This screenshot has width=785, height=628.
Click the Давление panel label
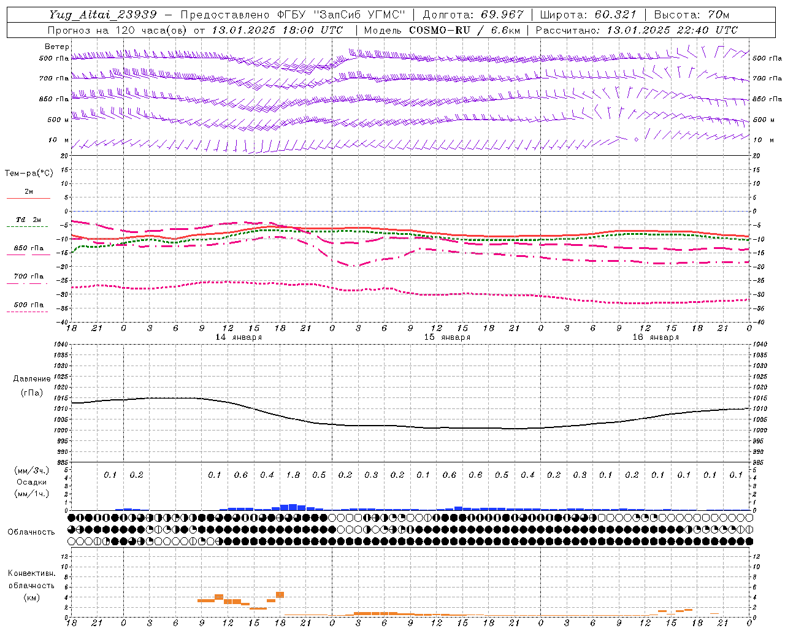point(32,379)
